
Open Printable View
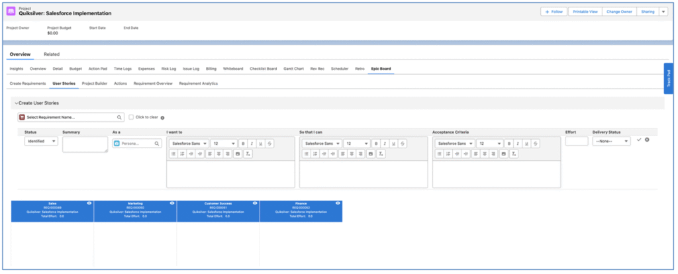point(585,12)
